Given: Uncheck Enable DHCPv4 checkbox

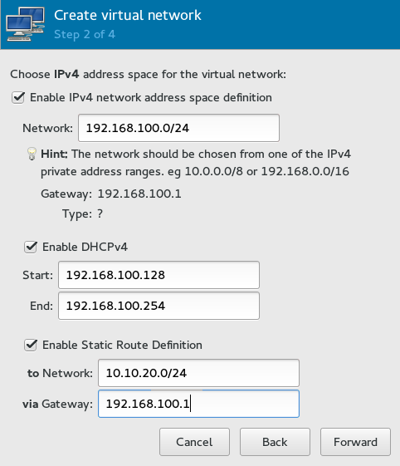Looking at the screenshot, I should 31,248.
